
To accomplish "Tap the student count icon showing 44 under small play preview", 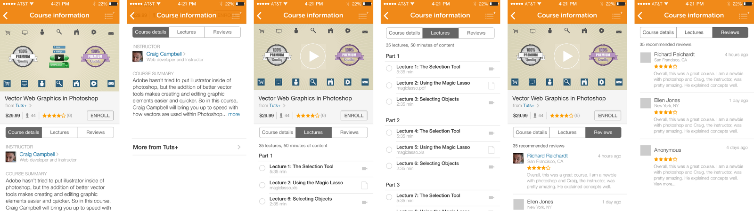I will [x=27, y=116].
